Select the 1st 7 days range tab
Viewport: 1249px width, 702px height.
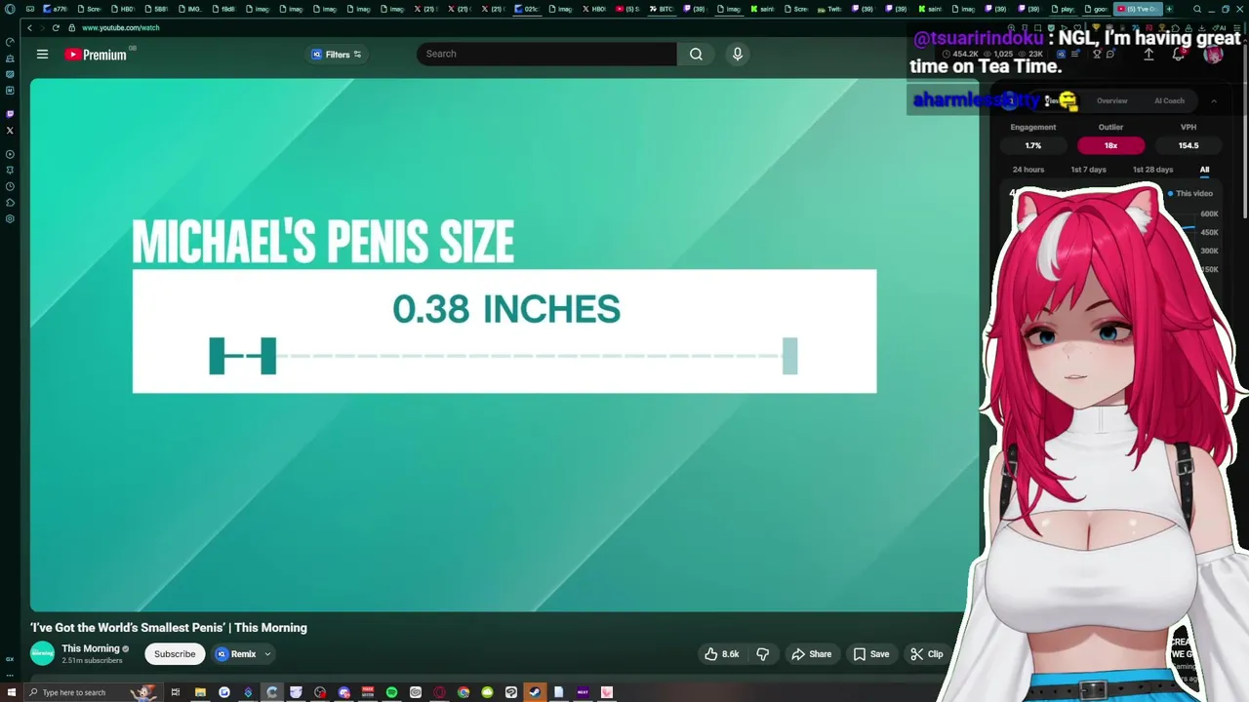pyautogui.click(x=1088, y=170)
